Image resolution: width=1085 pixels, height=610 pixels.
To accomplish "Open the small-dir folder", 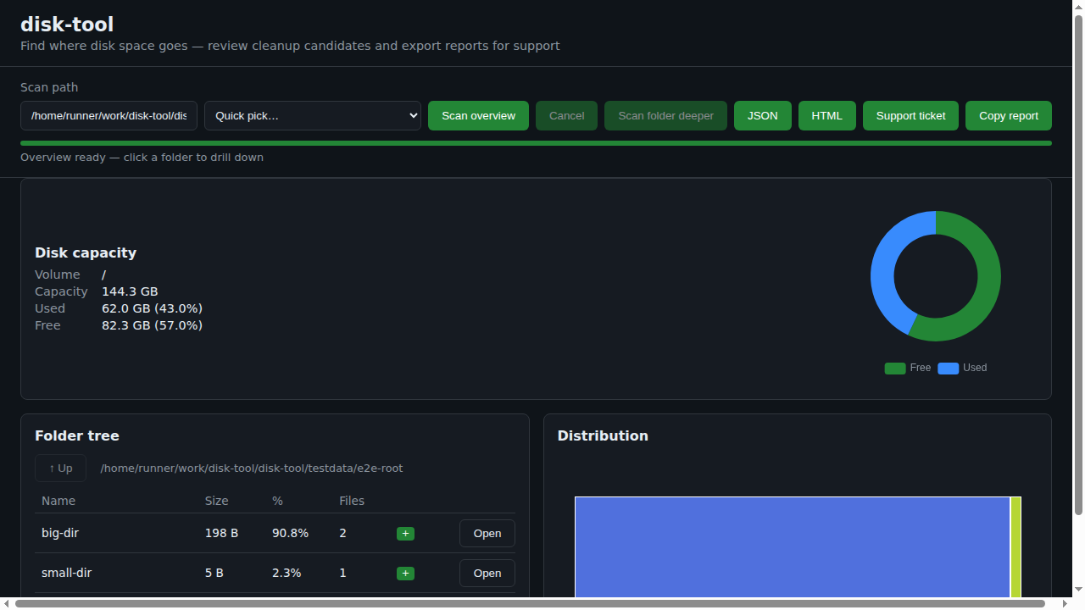I will 487,574.
